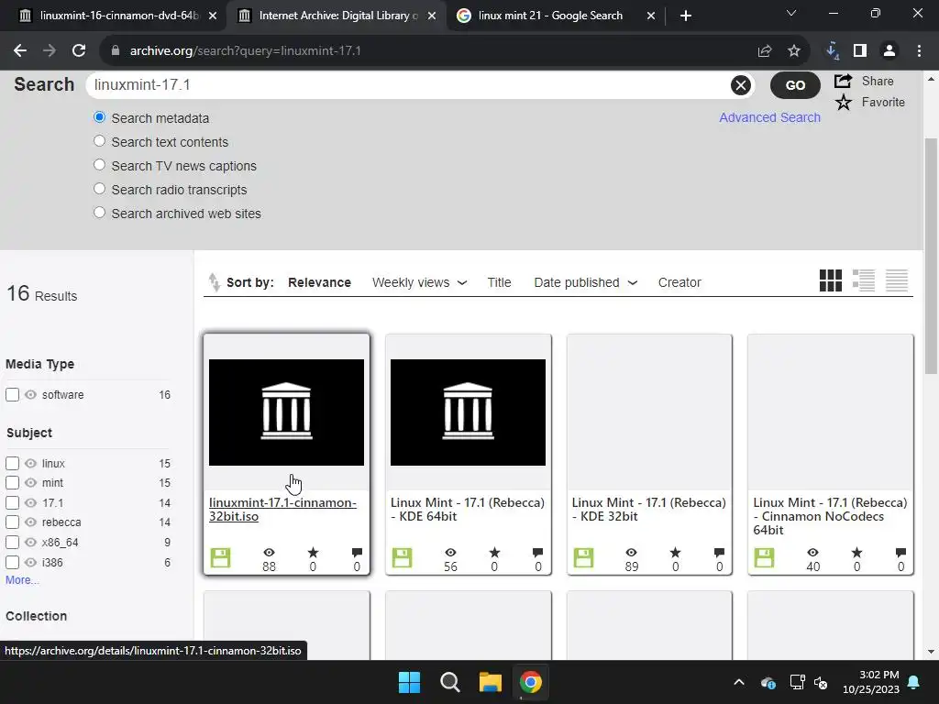
Task: Click the Share icon on archive page
Action: click(844, 81)
